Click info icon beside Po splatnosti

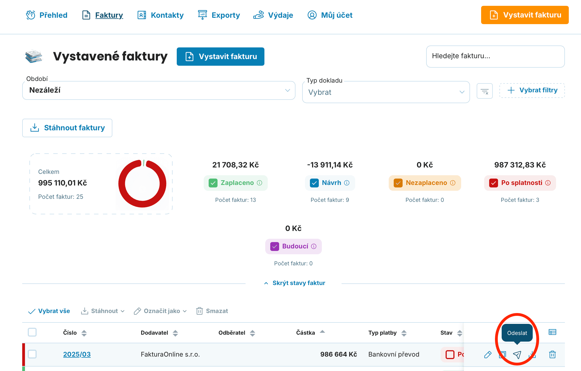click(548, 183)
